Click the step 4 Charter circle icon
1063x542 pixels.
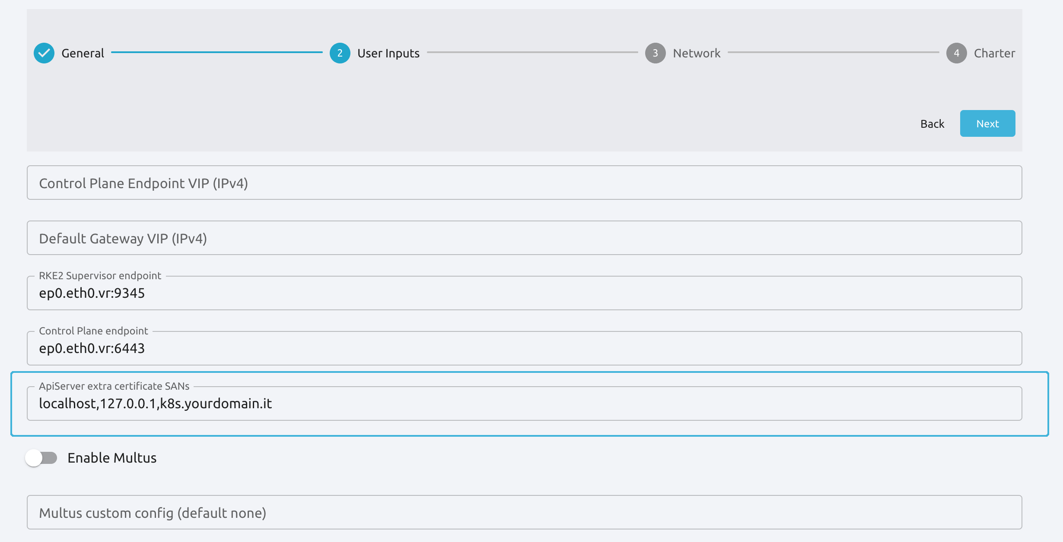pyautogui.click(x=957, y=53)
